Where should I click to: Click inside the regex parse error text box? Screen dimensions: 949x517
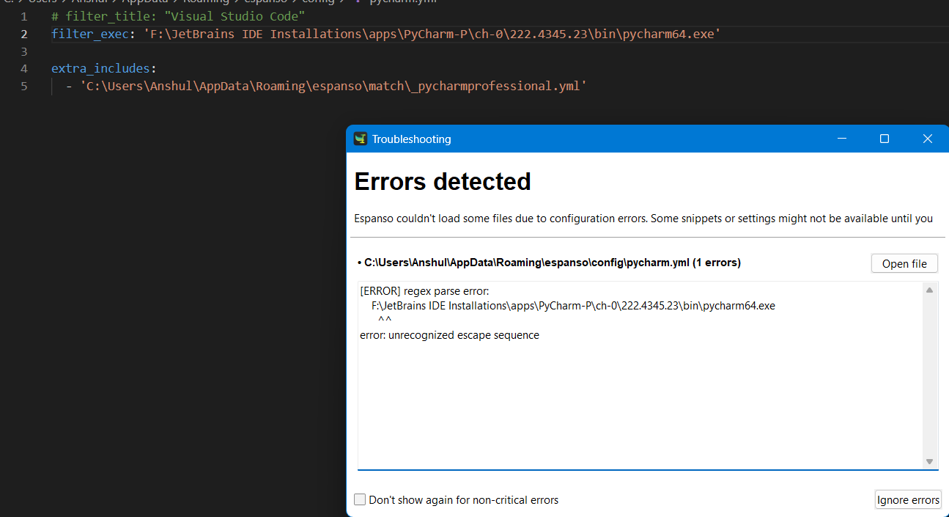640,375
